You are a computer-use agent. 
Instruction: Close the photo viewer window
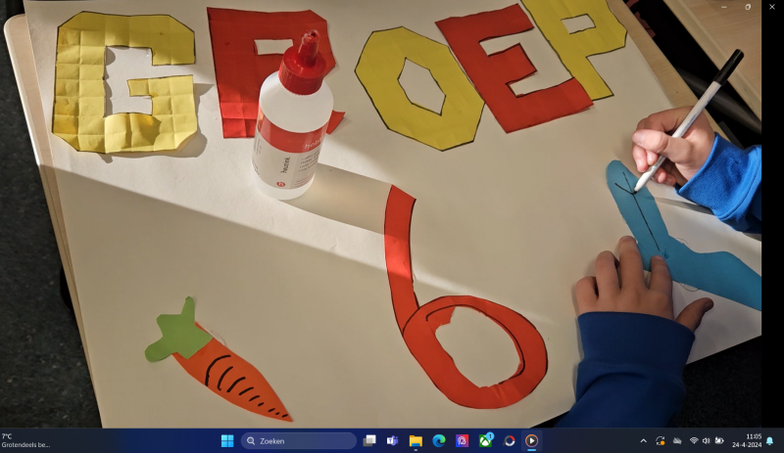pos(772,7)
